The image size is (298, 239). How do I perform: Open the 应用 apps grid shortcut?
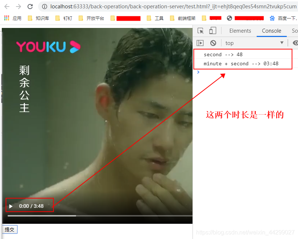tap(13, 18)
